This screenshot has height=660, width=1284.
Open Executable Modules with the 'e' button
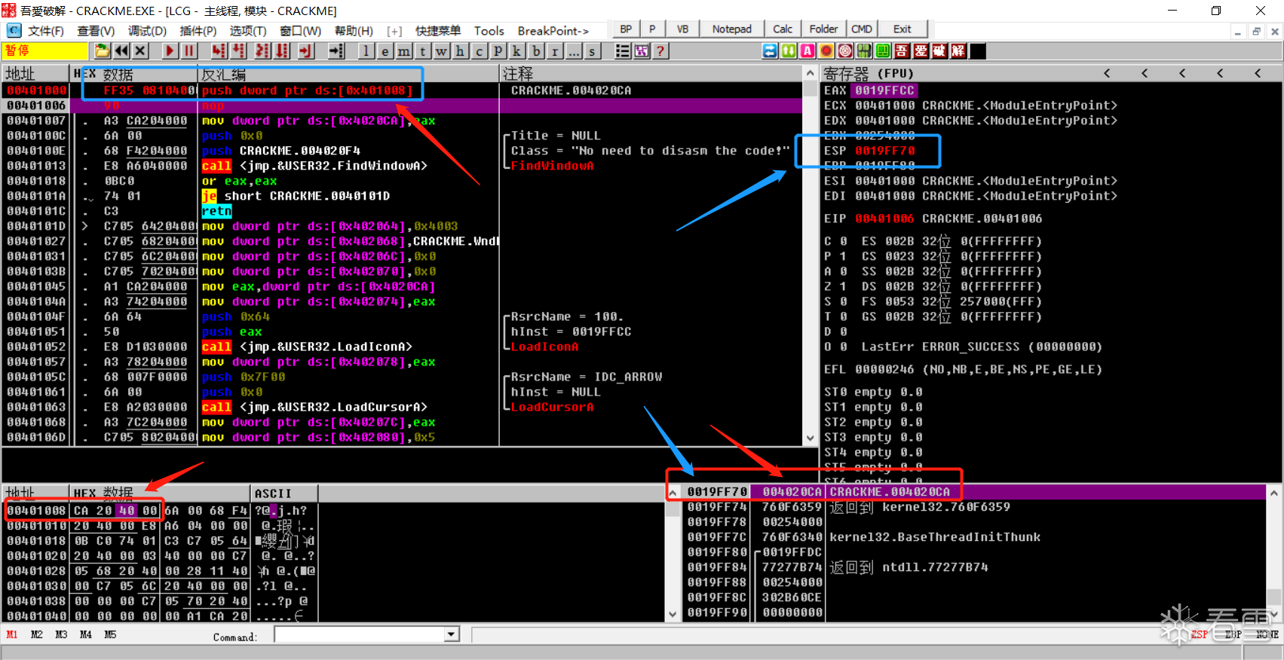click(x=385, y=50)
